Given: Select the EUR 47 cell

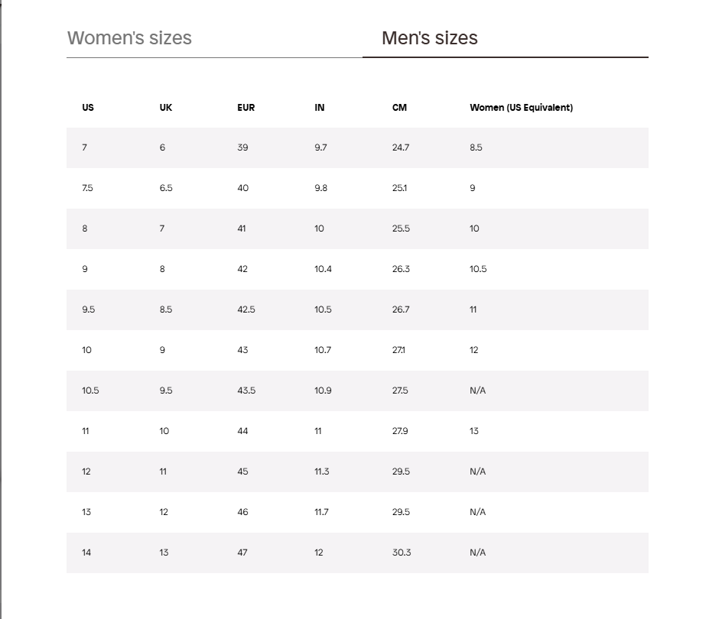Looking at the screenshot, I should [x=242, y=553].
